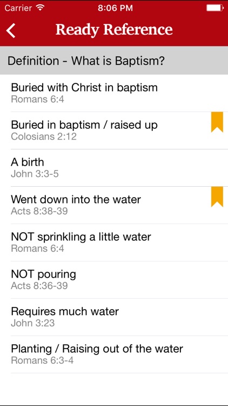Toggle bookmark on Went down into water
This screenshot has height=406, width=228.
217,197
